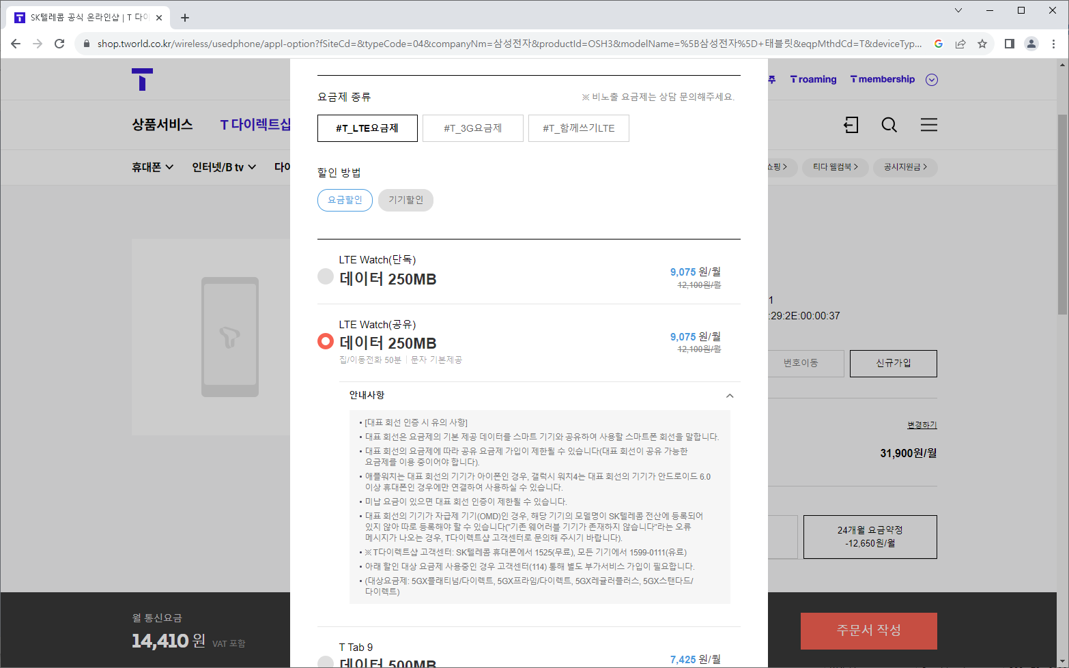The height and width of the screenshot is (668, 1069).
Task: Reload the page with the refresh icon
Action: (x=59, y=44)
